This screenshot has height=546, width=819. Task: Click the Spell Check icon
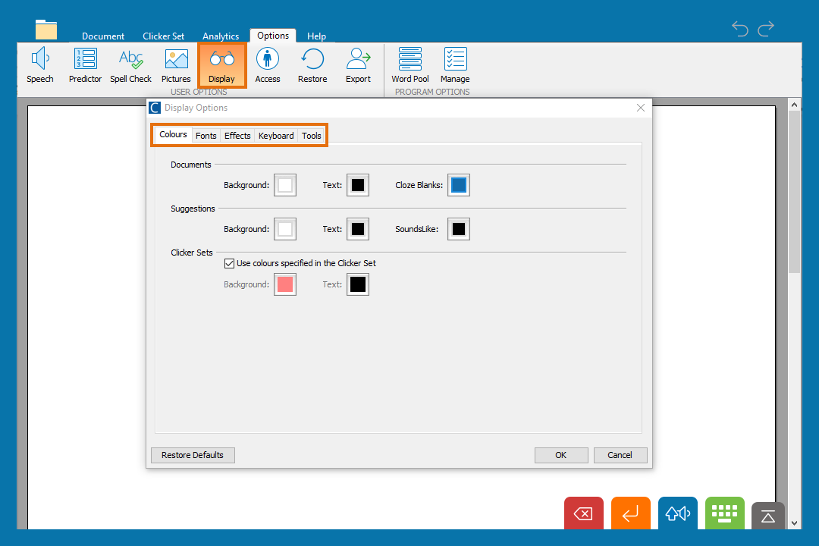pyautogui.click(x=130, y=65)
